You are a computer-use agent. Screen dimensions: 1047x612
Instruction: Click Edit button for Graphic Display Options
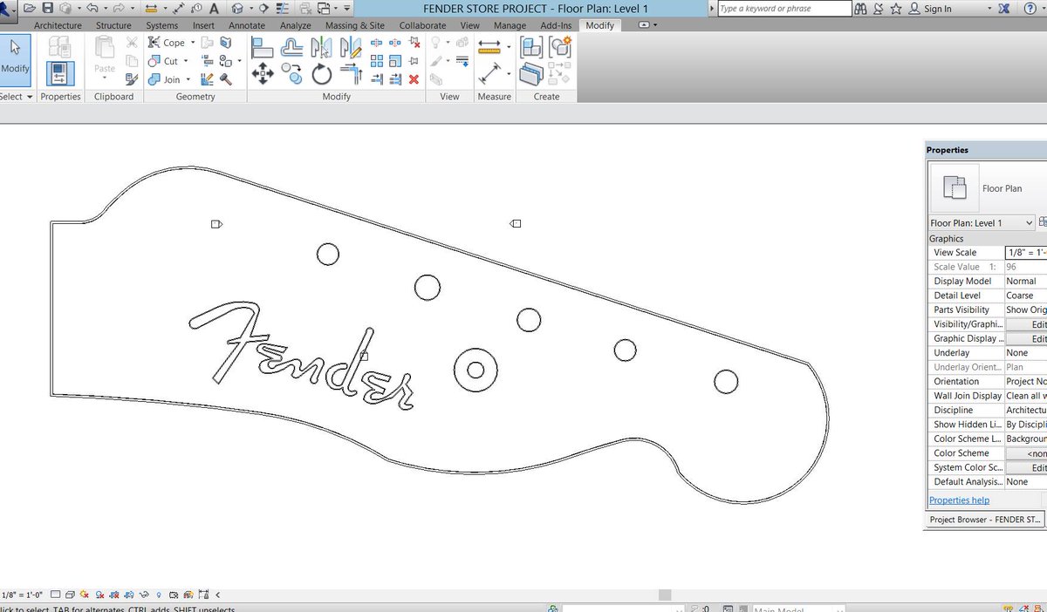[1026, 338]
